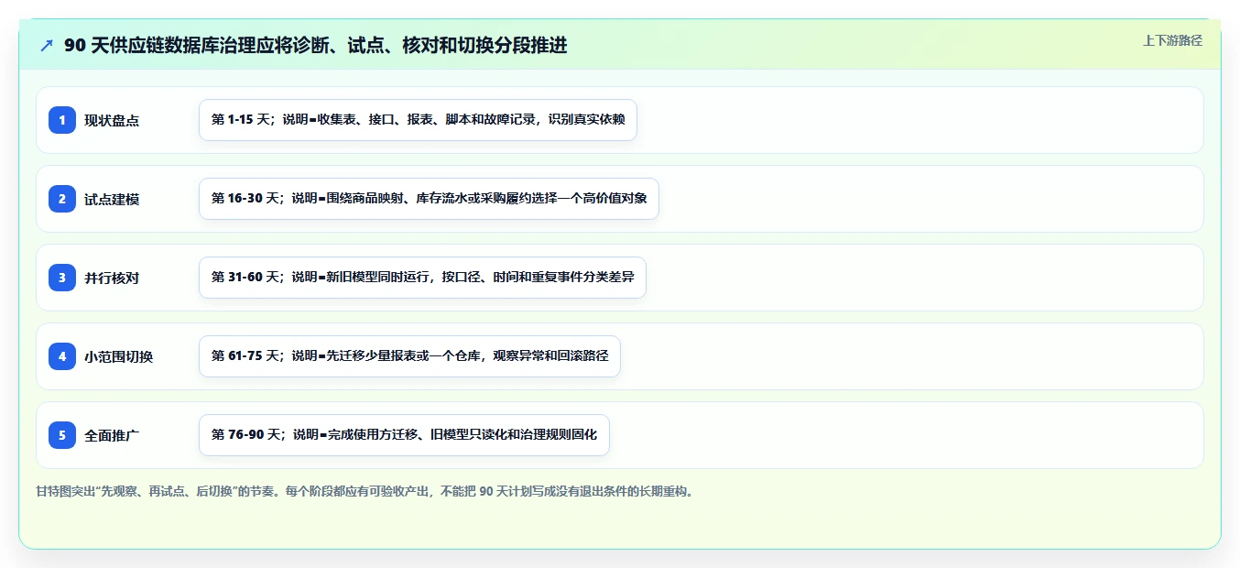Image resolution: width=1240 pixels, height=568 pixels.
Task: Click the arrow icon beside the title
Action: click(47, 46)
